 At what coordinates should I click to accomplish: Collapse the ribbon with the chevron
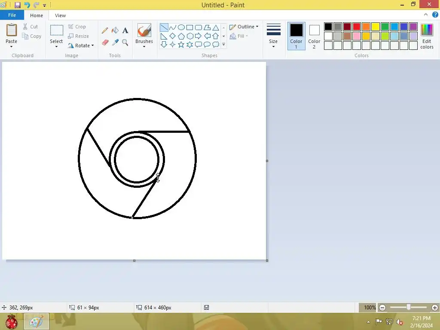coord(426,15)
